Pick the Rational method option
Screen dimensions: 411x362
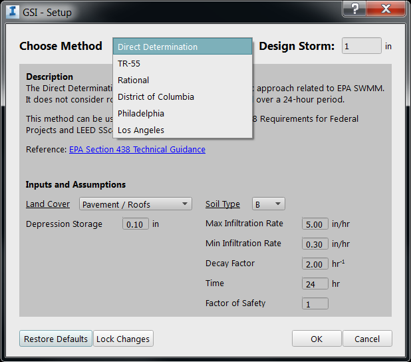pos(182,80)
